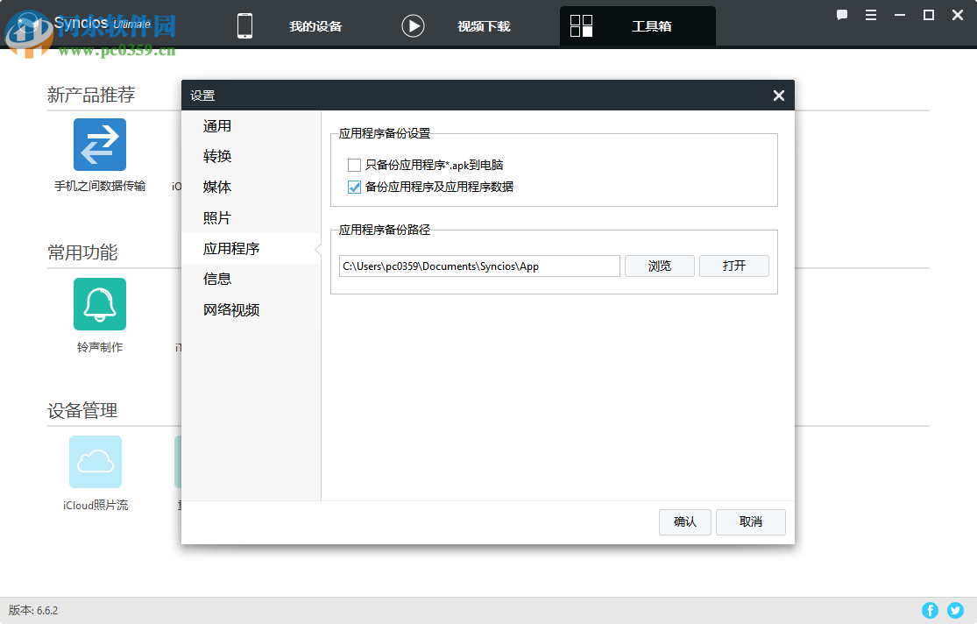Click the 视频下载 play icon
This screenshot has height=624, width=977.
tap(412, 25)
